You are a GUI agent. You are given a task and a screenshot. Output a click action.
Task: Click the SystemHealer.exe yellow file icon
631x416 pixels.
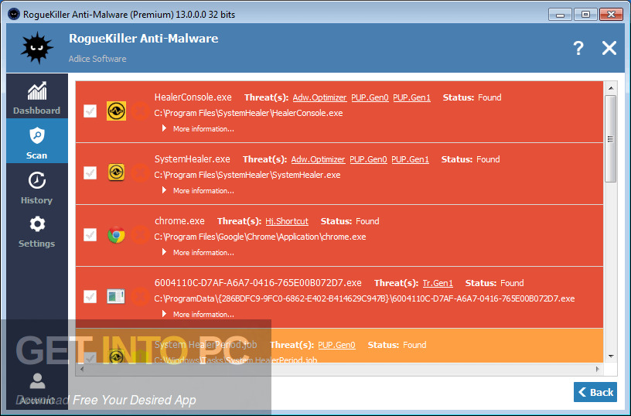pyautogui.click(x=116, y=172)
